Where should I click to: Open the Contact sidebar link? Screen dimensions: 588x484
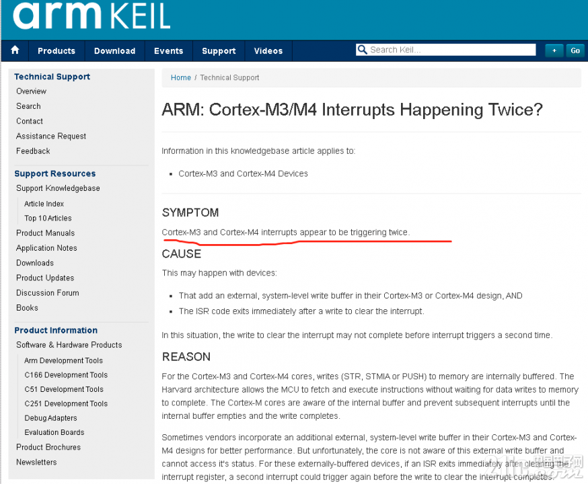[x=30, y=121]
